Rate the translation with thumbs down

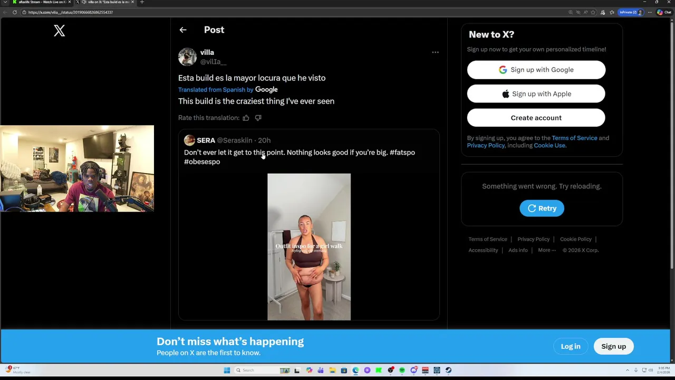point(258,118)
